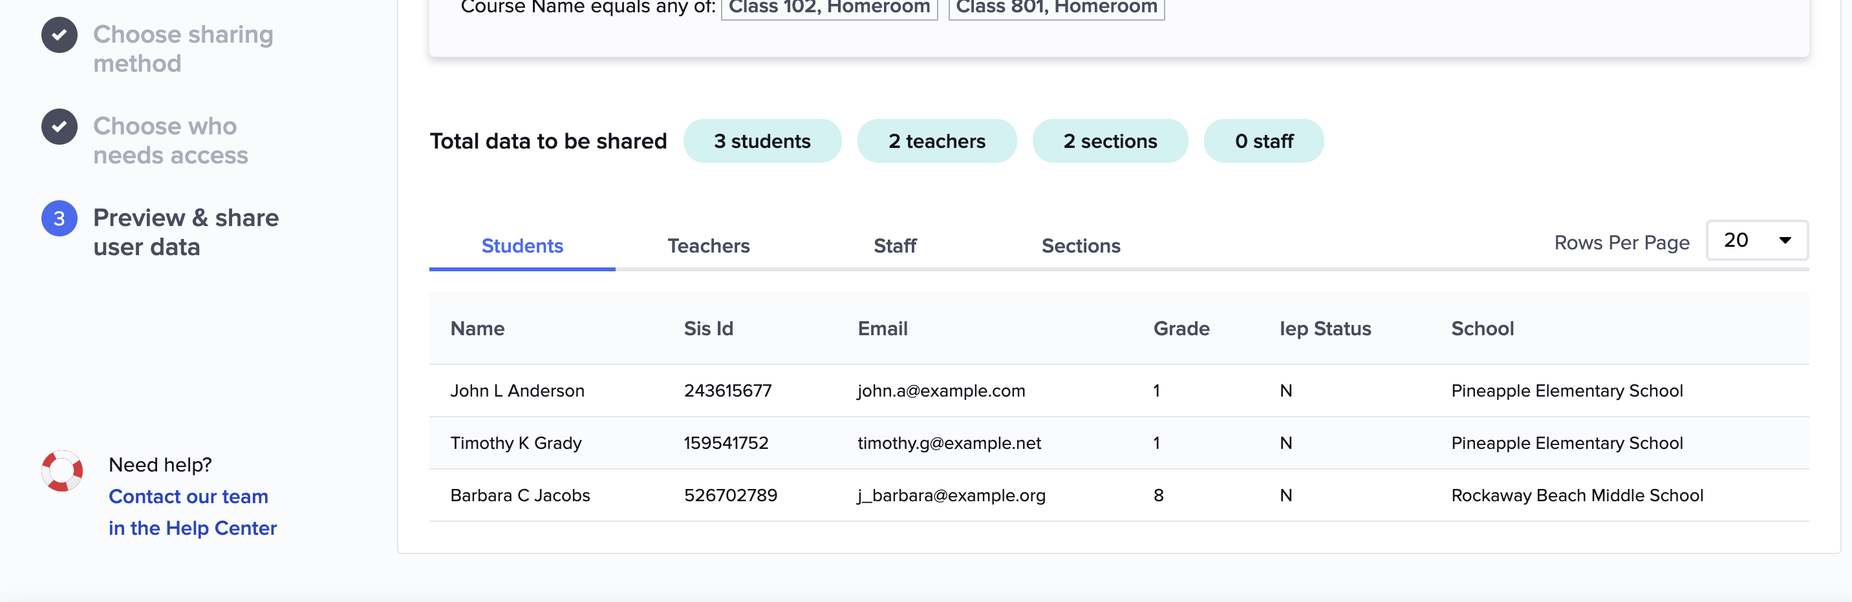
Task: Click the life preserver help icon
Action: [x=61, y=470]
